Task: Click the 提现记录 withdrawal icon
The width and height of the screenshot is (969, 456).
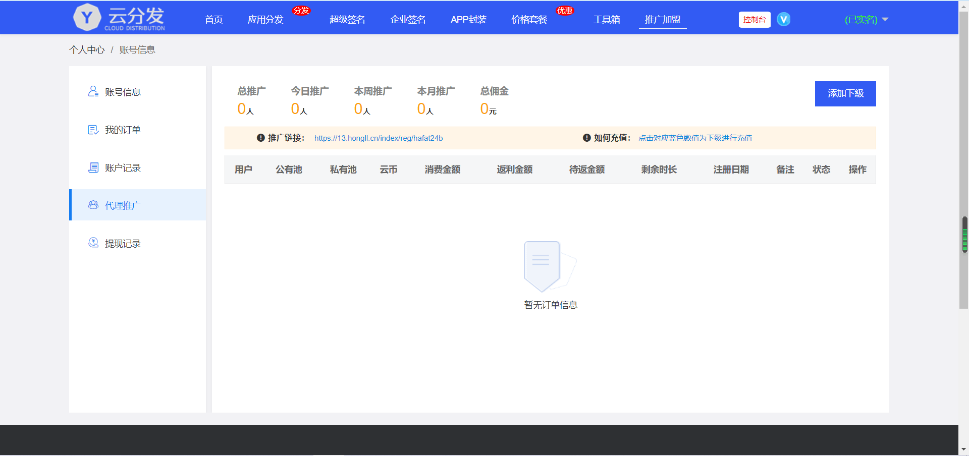Action: [93, 243]
